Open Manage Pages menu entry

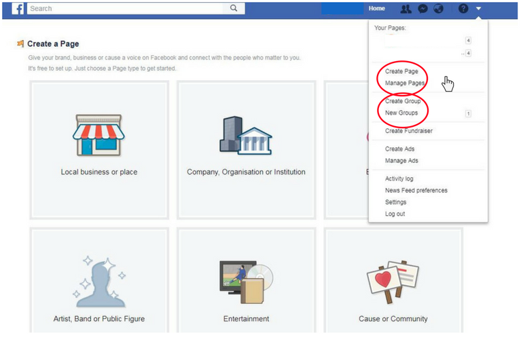point(405,83)
